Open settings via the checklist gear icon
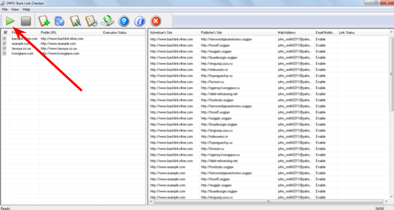Image resolution: width=394 pixels, height=210 pixels. (91, 21)
